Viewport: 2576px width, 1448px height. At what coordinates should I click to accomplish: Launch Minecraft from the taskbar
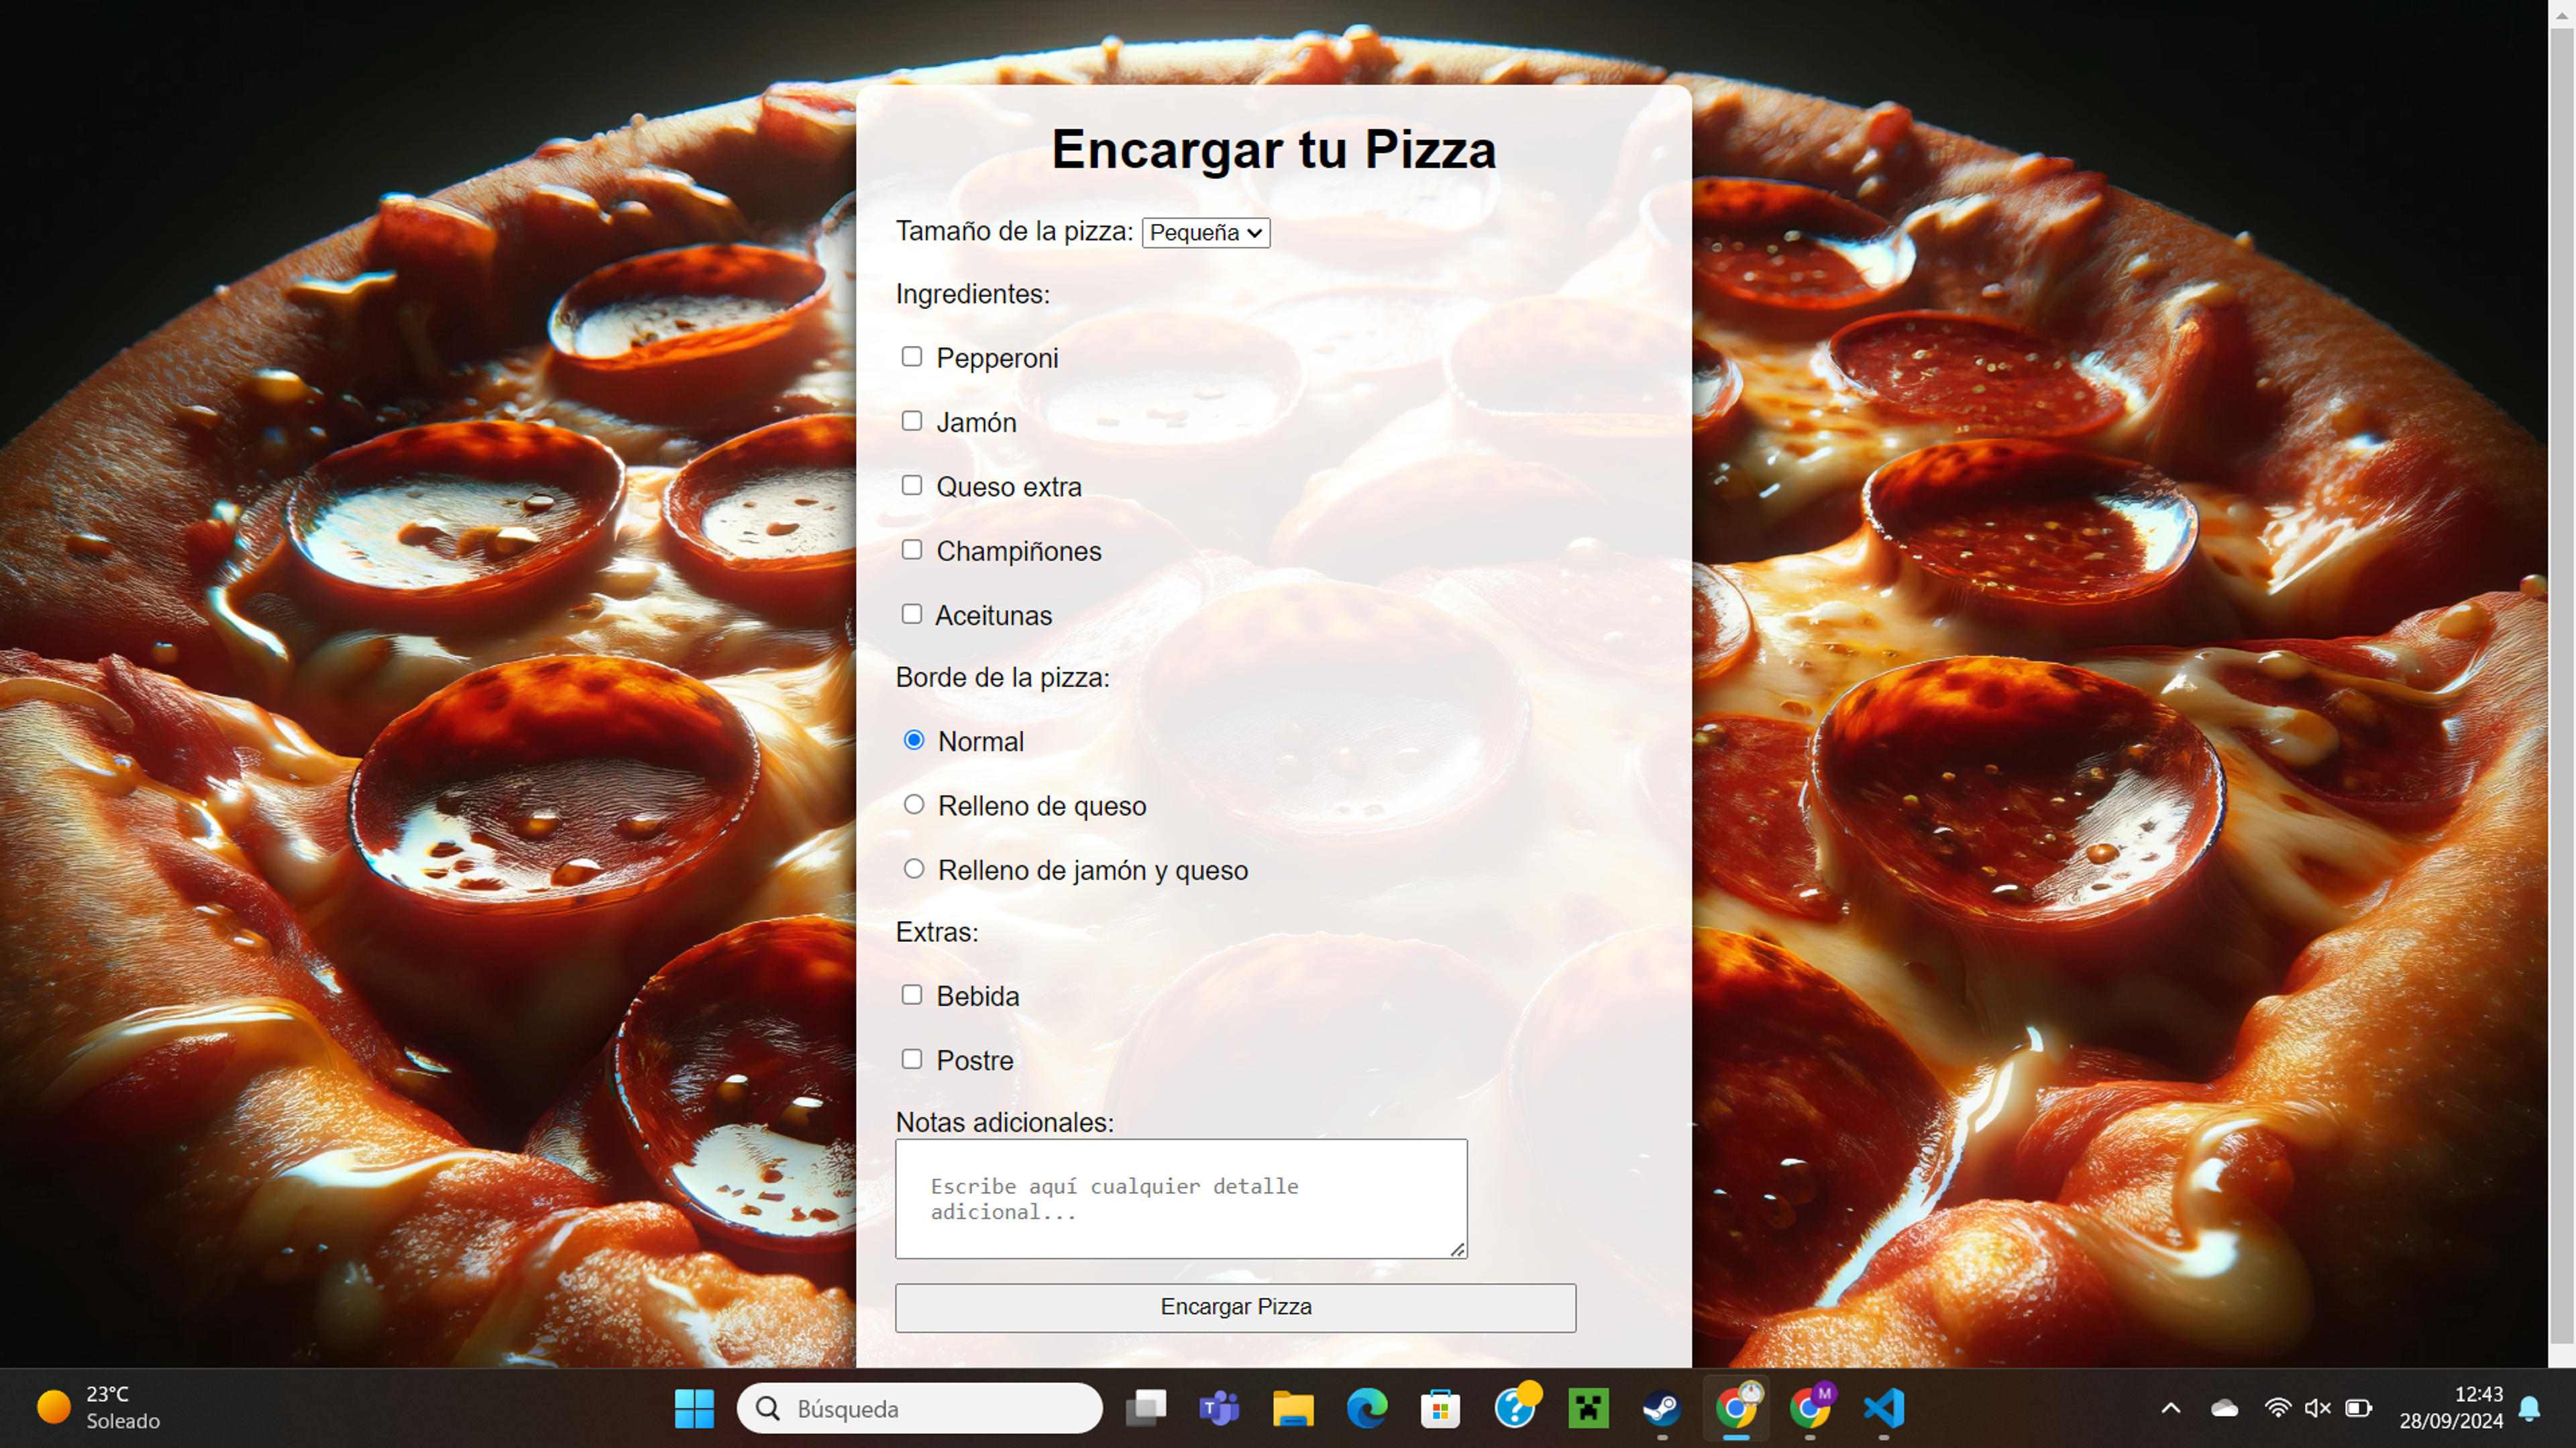(x=1588, y=1408)
